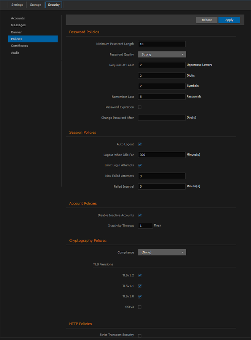Enable SSLv3
Viewport: 251px width, 340px height.
tap(140, 307)
